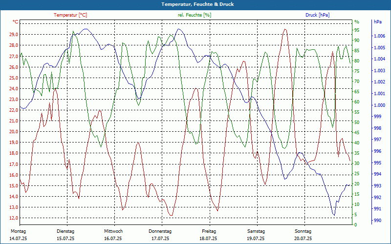Click the "Montag" day label
The image size is (391, 244).
tap(18, 231)
